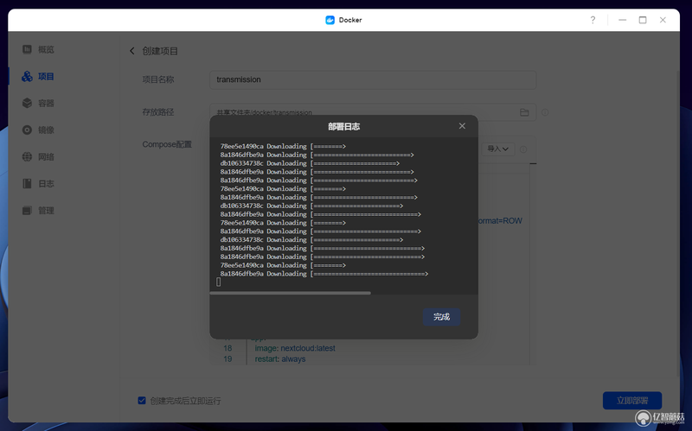Click the horizontal scrollbar in deploy log
The width and height of the screenshot is (692, 431).
[x=291, y=293]
